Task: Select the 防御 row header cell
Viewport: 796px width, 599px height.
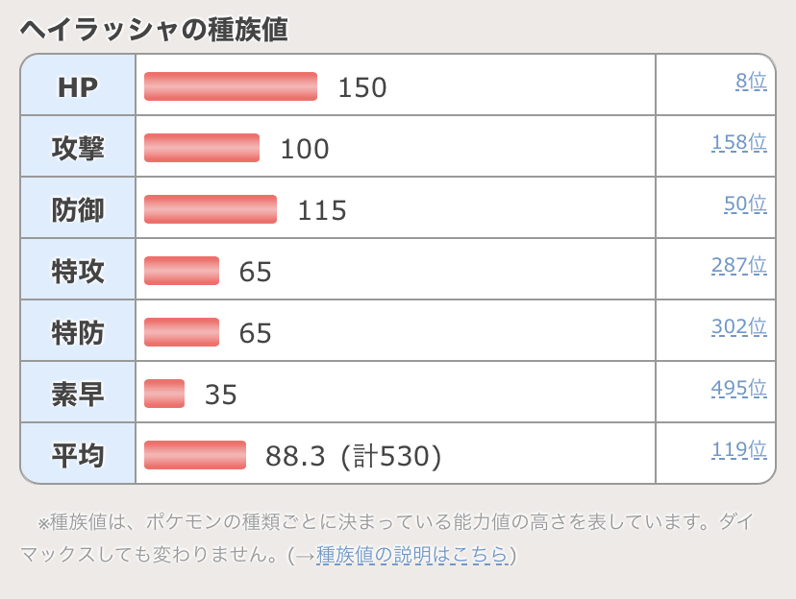Action: click(x=78, y=207)
